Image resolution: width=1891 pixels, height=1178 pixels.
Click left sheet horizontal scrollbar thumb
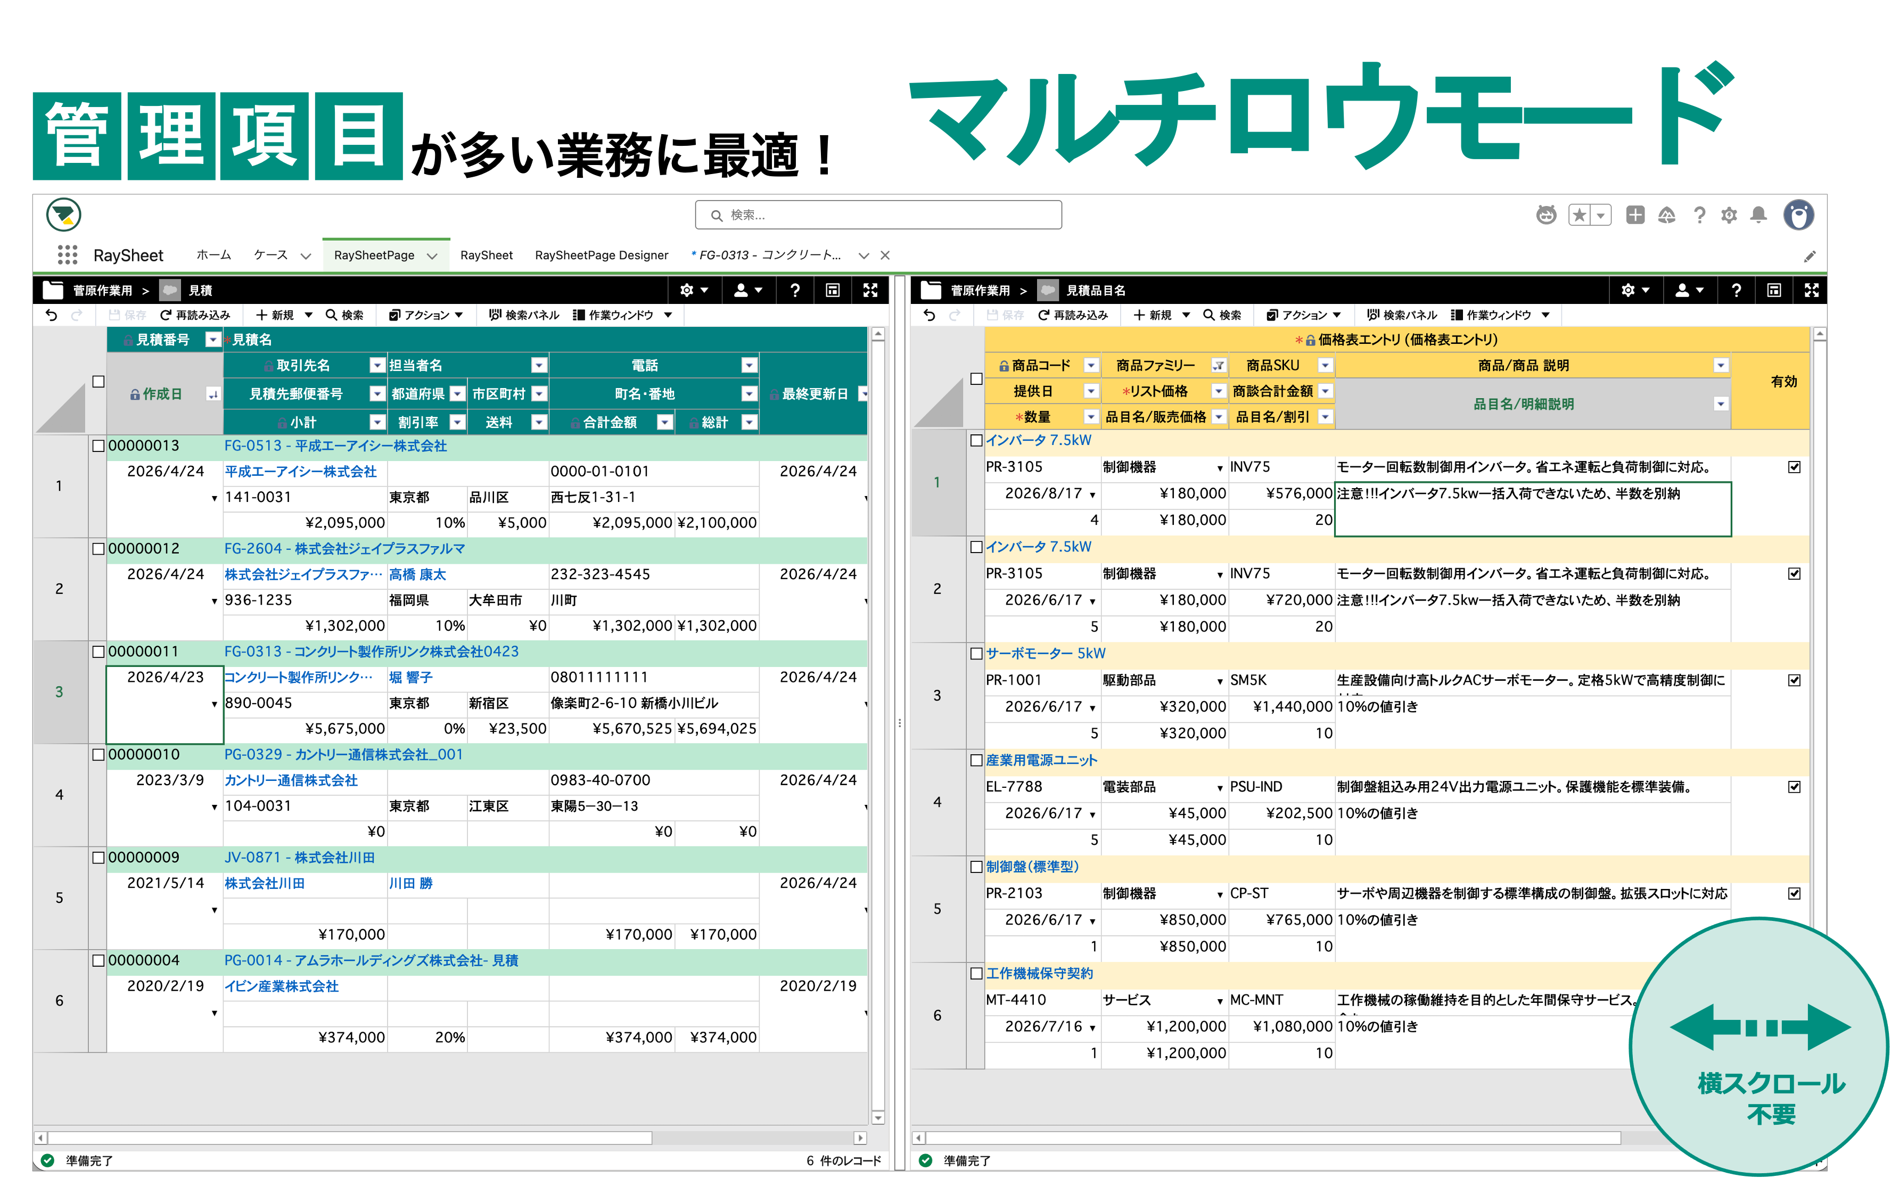[x=350, y=1138]
